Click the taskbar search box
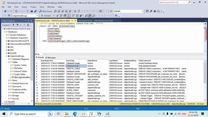Screen dimensions: 208x117 click(31, 114)
